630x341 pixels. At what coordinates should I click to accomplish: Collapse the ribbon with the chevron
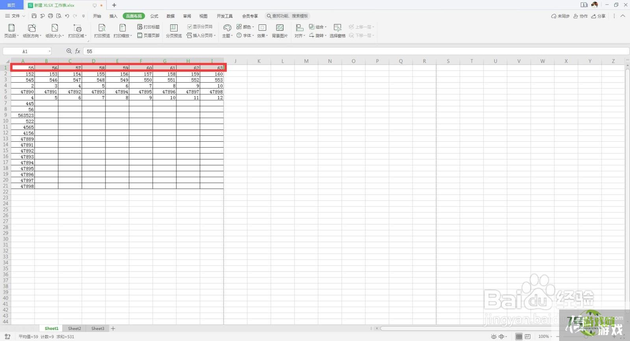click(623, 16)
